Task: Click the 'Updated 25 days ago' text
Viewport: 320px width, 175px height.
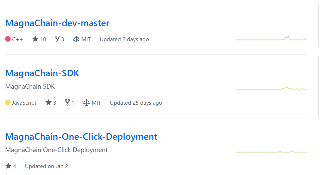Action: 136,103
